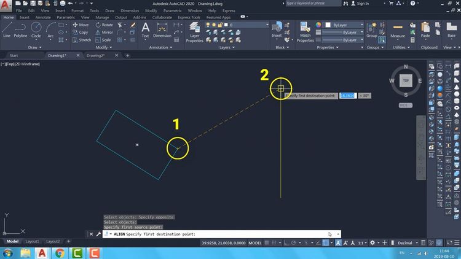Select the Measure utility
Screen dimensions: 461x259
click(398, 29)
